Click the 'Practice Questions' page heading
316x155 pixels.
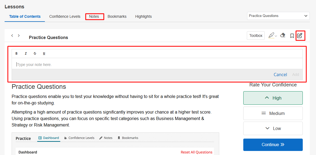click(x=39, y=87)
